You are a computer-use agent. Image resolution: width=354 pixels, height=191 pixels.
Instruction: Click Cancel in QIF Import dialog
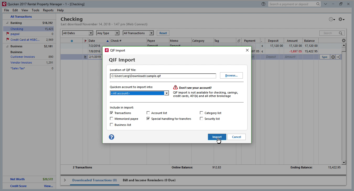click(x=237, y=137)
